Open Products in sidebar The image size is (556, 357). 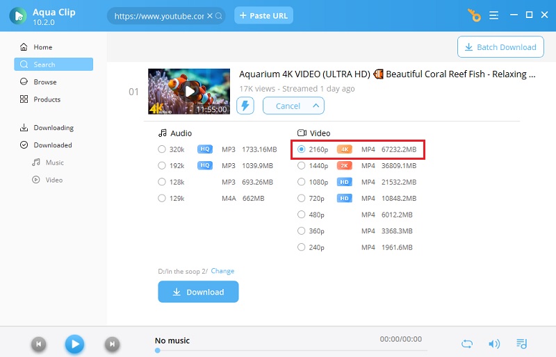[x=54, y=99]
